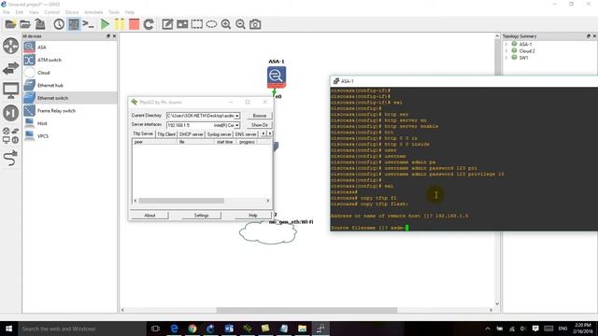Switch to the DNS server tab
Image resolution: width=598 pixels, height=336 pixels.
[x=245, y=134]
